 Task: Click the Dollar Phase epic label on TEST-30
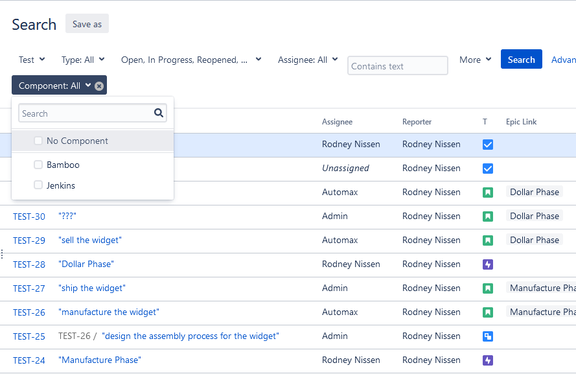[x=534, y=216]
